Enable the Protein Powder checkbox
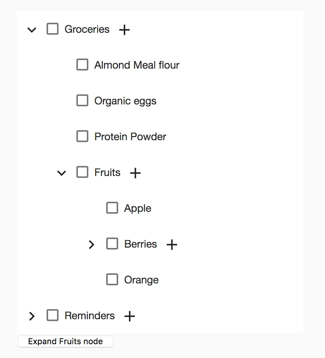The width and height of the screenshot is (325, 358). pyautogui.click(x=82, y=136)
